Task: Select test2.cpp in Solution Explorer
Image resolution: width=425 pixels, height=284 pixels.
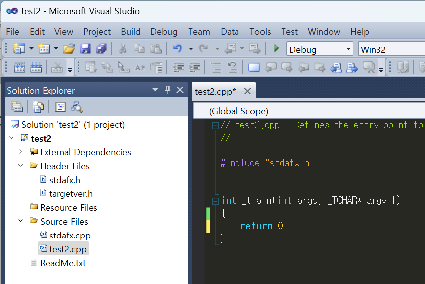Action: (x=68, y=249)
